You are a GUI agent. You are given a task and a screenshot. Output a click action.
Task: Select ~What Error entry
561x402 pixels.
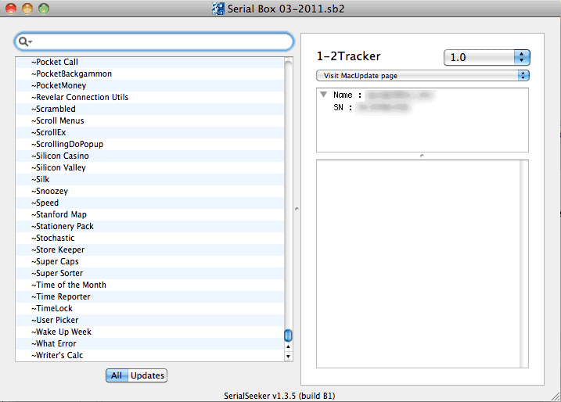pyautogui.click(x=150, y=343)
